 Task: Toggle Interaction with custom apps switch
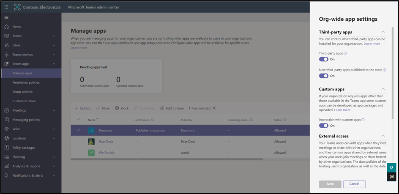[x=324, y=126]
